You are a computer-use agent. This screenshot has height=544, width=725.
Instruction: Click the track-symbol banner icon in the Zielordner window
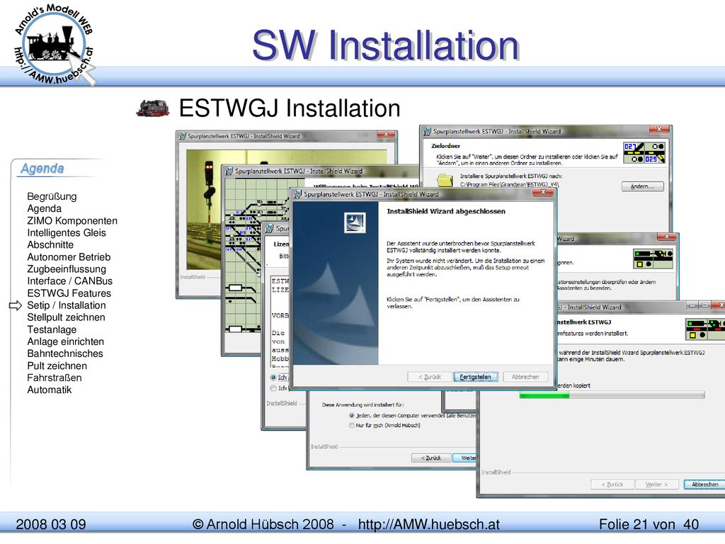[x=644, y=153]
